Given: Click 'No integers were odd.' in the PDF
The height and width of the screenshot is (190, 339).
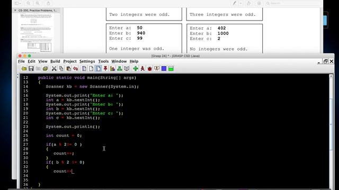Looking at the screenshot, I should (x=219, y=49).
